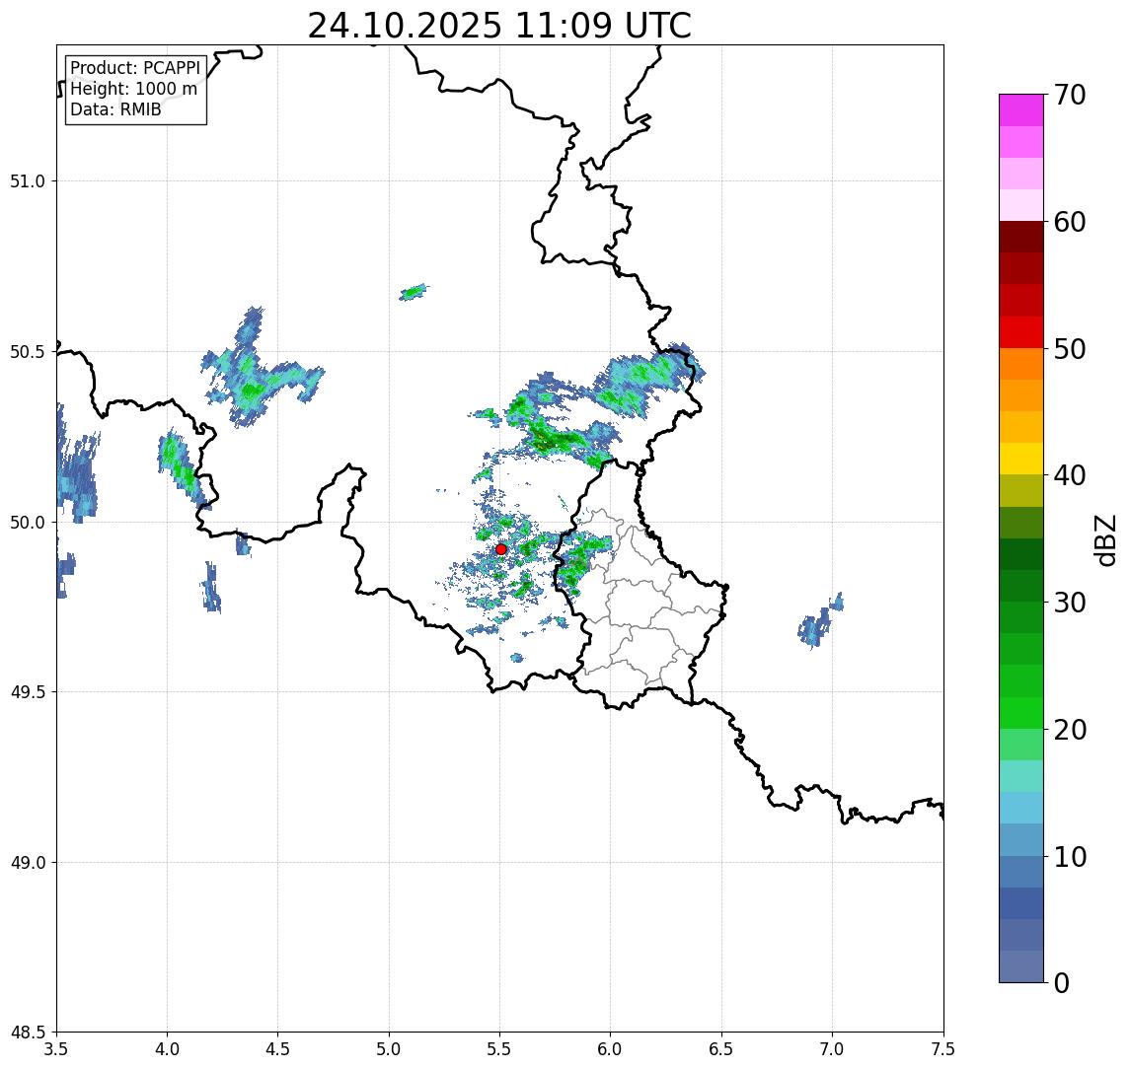Image resolution: width=1130 pixels, height=1069 pixels.
Task: Click the yellow colorbar segment near 40
Action: pyautogui.click(x=1021, y=459)
